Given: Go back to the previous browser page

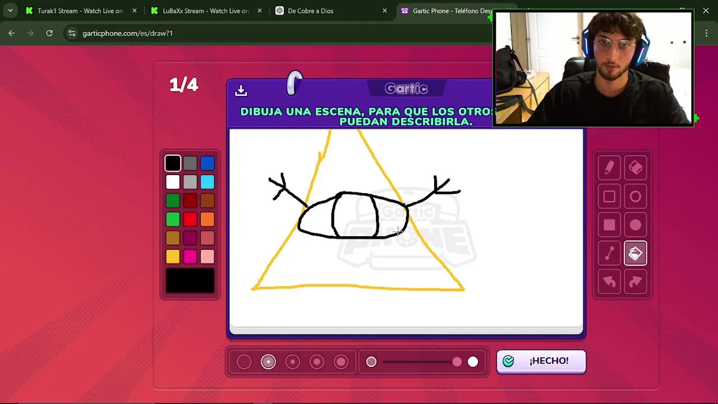Looking at the screenshot, I should click(12, 33).
